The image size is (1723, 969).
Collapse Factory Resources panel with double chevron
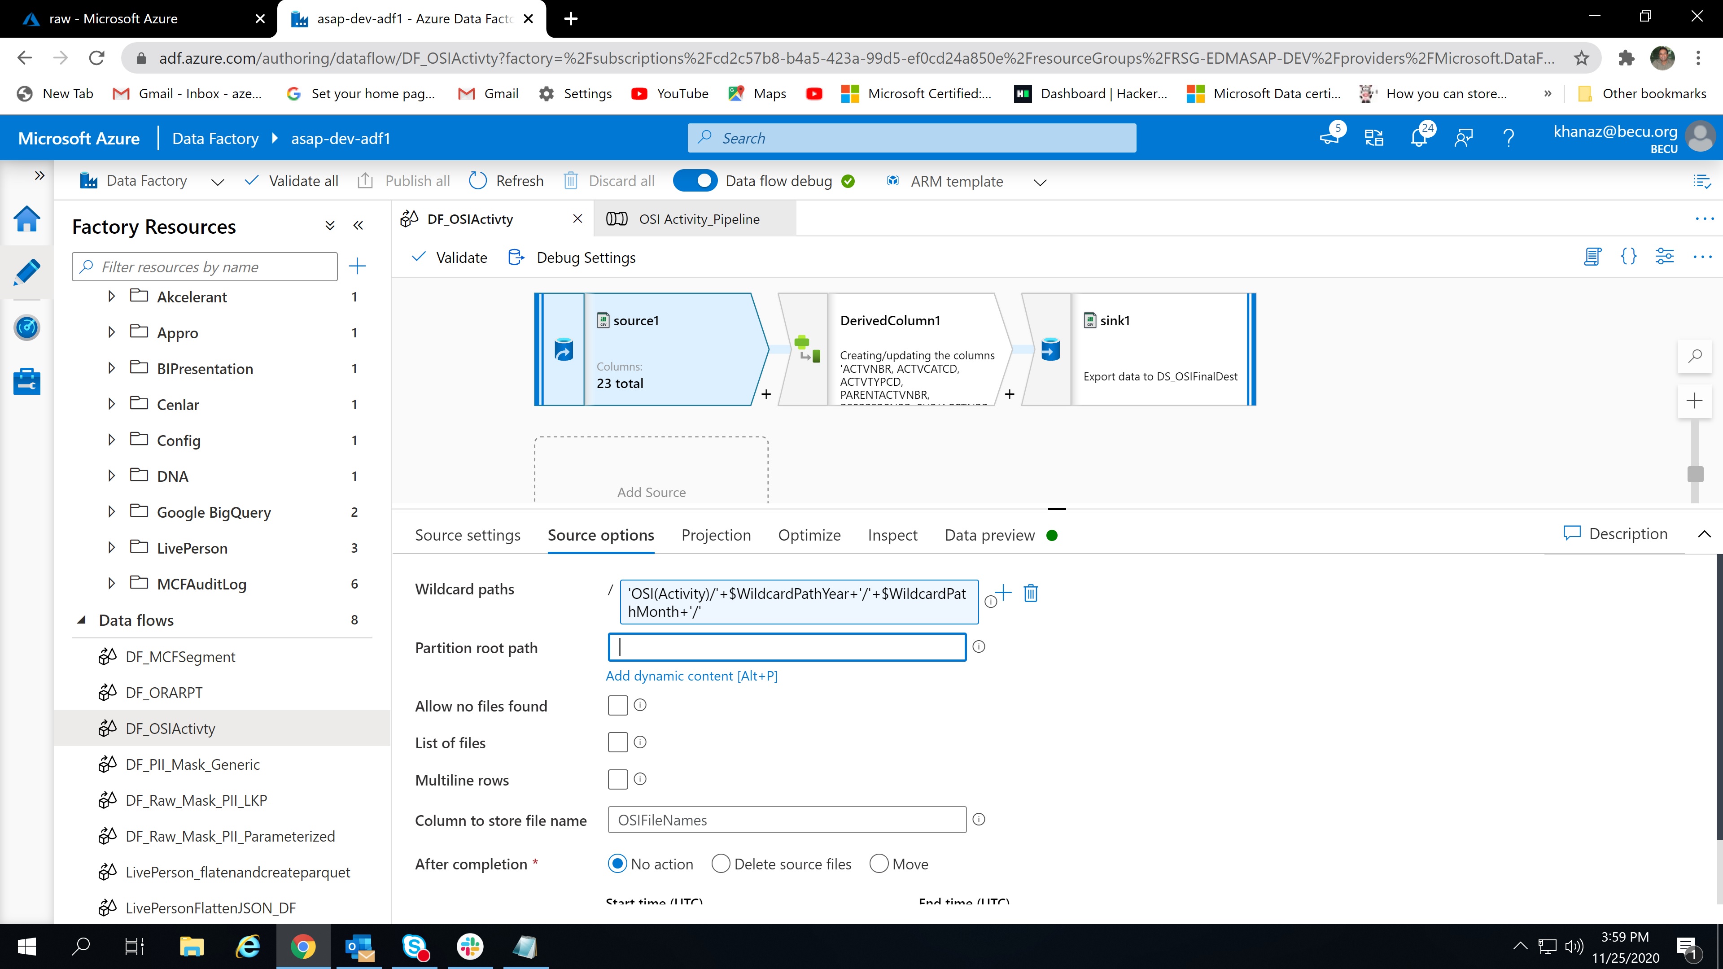coord(358,225)
